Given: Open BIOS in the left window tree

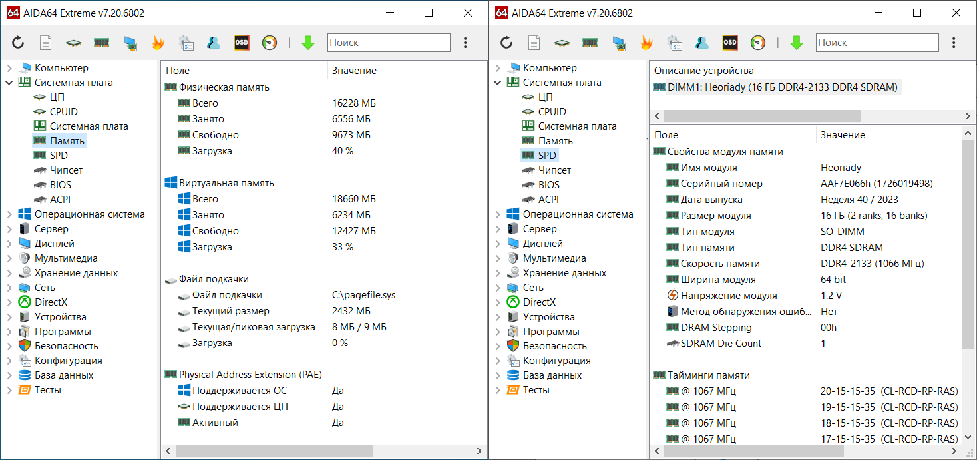Looking at the screenshot, I should coord(61,185).
